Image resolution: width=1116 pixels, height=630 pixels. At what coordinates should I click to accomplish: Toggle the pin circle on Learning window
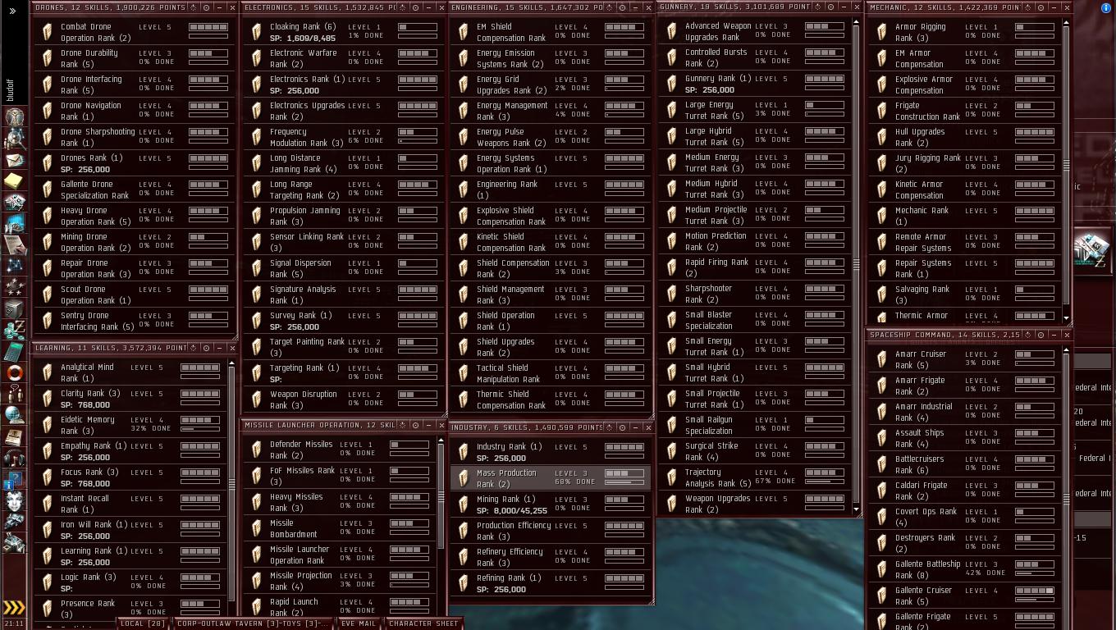click(206, 348)
